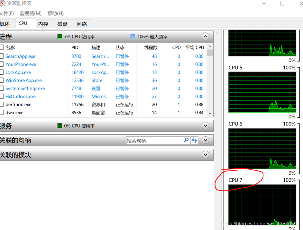Select WinStore.App.exe process name
303x230 pixels.
23,80
